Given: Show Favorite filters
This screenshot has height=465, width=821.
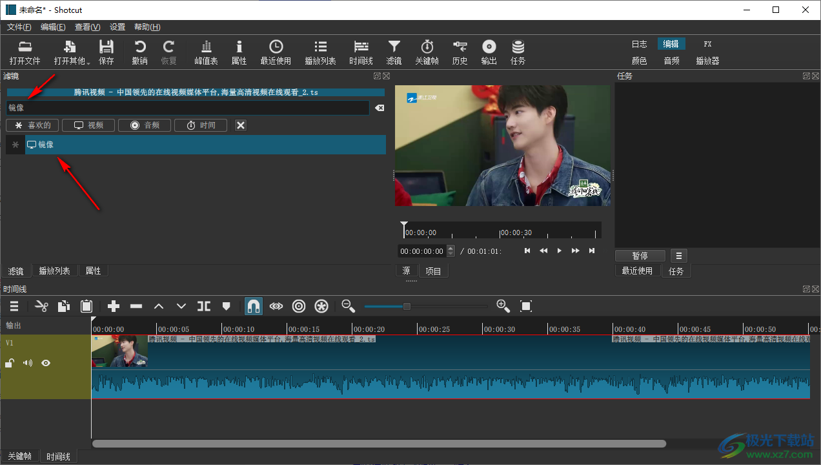Looking at the screenshot, I should click(x=32, y=125).
